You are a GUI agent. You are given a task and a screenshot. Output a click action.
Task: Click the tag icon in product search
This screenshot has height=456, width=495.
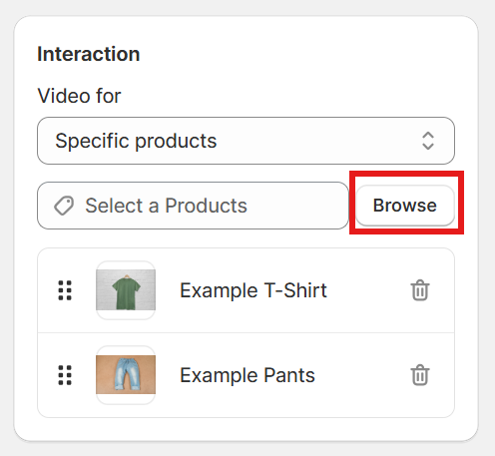pyautogui.click(x=64, y=206)
